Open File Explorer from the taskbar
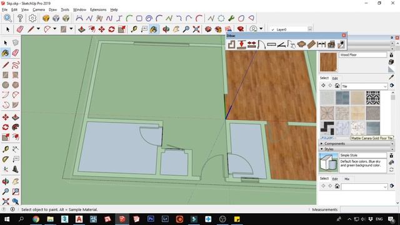Screen dimensions: 400x225 (x=50, y=219)
